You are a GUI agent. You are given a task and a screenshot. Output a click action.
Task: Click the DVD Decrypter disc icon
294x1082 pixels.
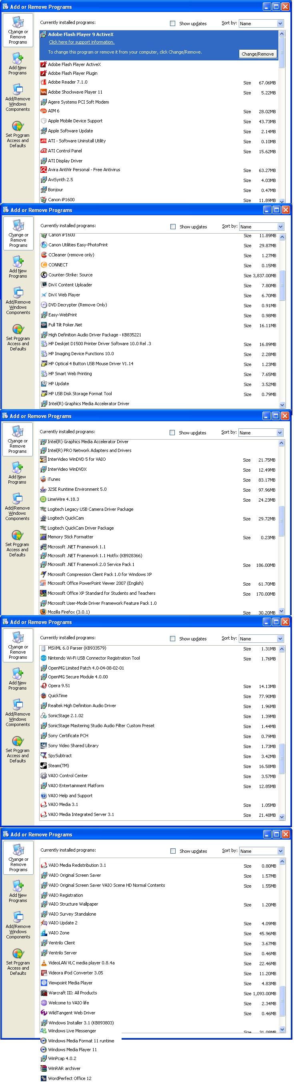click(x=44, y=305)
